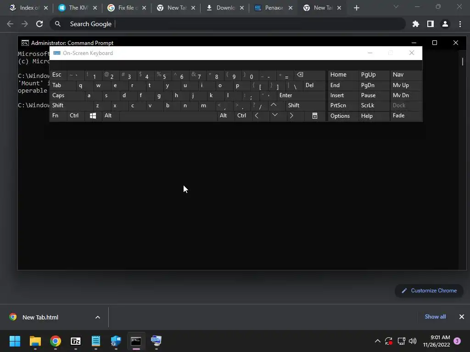Open Notepad icon in taskbar
Image resolution: width=470 pixels, height=352 pixels.
pos(95,341)
